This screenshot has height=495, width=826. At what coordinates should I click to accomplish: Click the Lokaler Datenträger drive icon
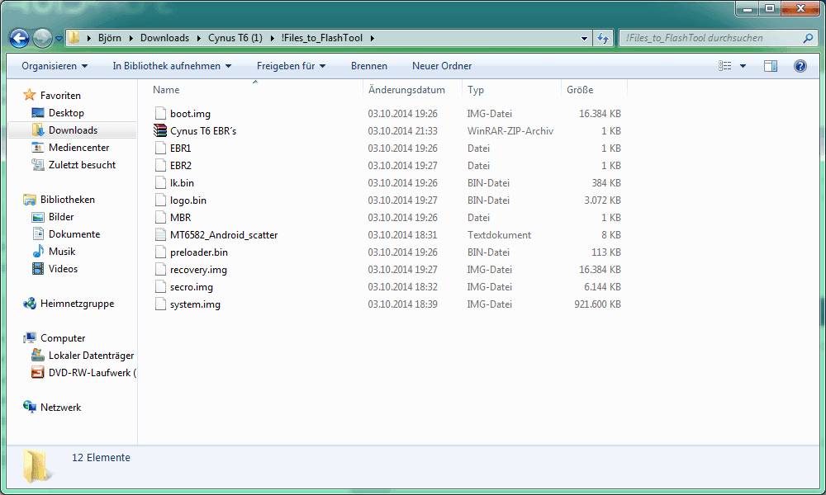38,356
